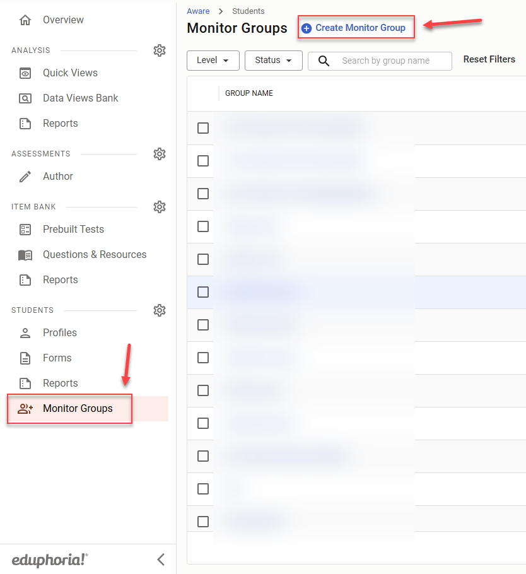
Task: Expand the Status filter dropdown
Action: [x=273, y=61]
